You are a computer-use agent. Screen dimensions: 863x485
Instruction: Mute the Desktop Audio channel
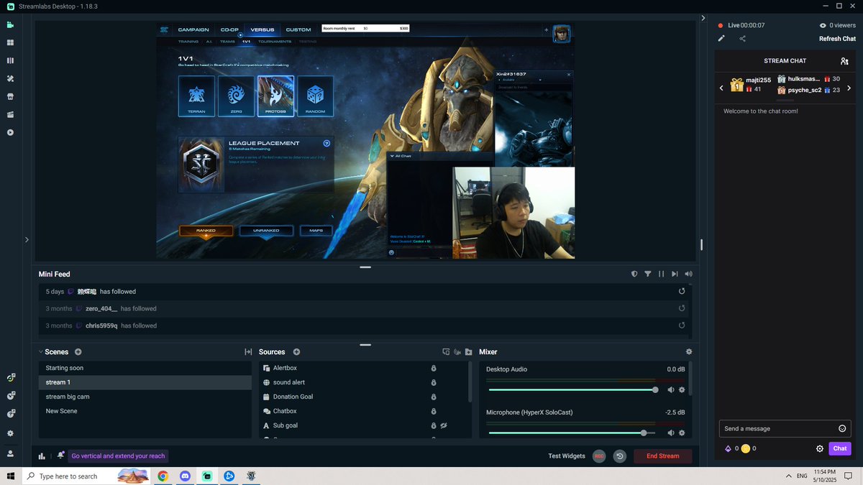coord(670,389)
